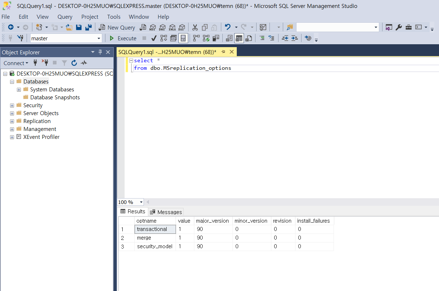Click the New Query button
The height and width of the screenshot is (291, 439).
[x=117, y=27]
